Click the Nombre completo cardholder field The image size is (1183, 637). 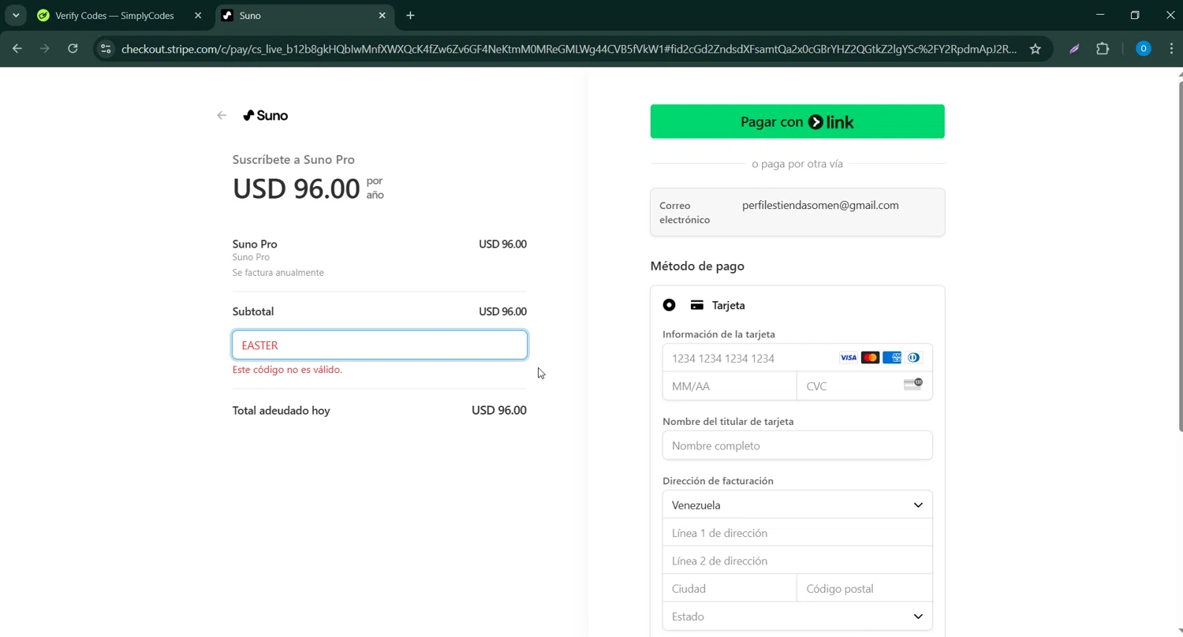pos(797,445)
